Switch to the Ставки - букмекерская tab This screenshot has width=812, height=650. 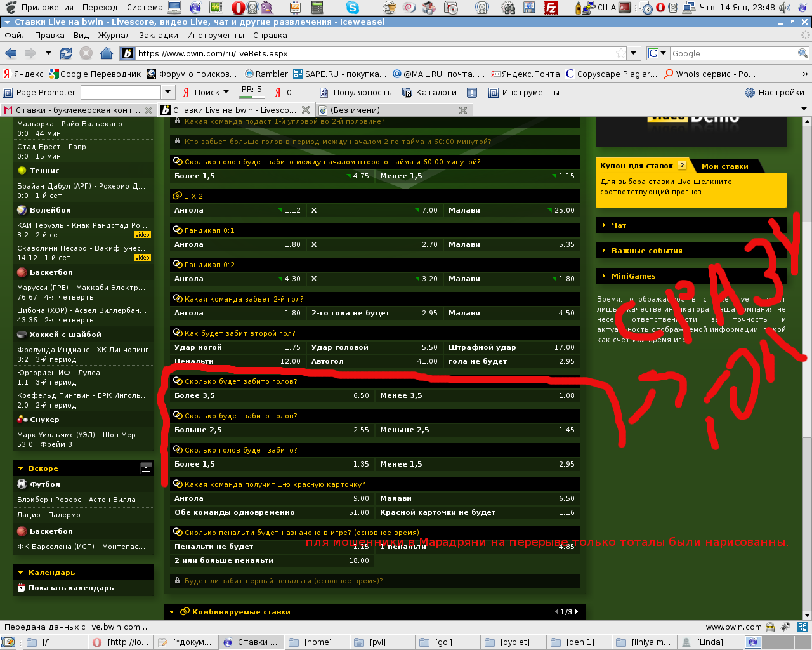pos(78,110)
